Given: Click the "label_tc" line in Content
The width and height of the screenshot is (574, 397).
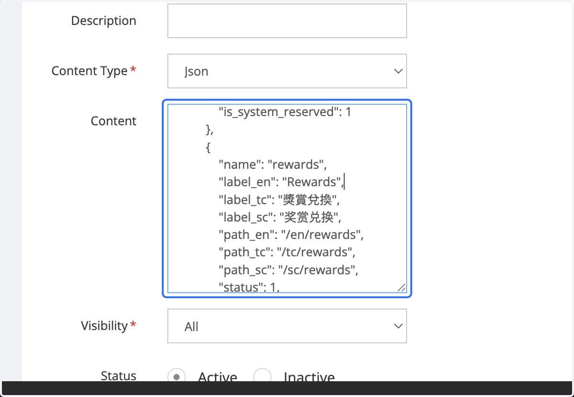Looking at the screenshot, I should coord(279,200).
